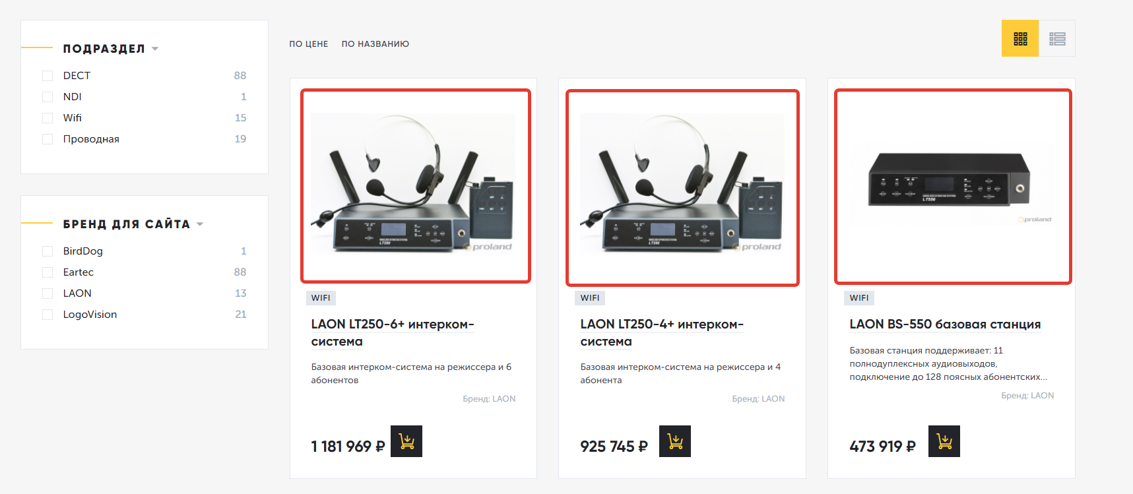Check the LAON brand filter
This screenshot has width=1133, height=494.
(x=48, y=293)
